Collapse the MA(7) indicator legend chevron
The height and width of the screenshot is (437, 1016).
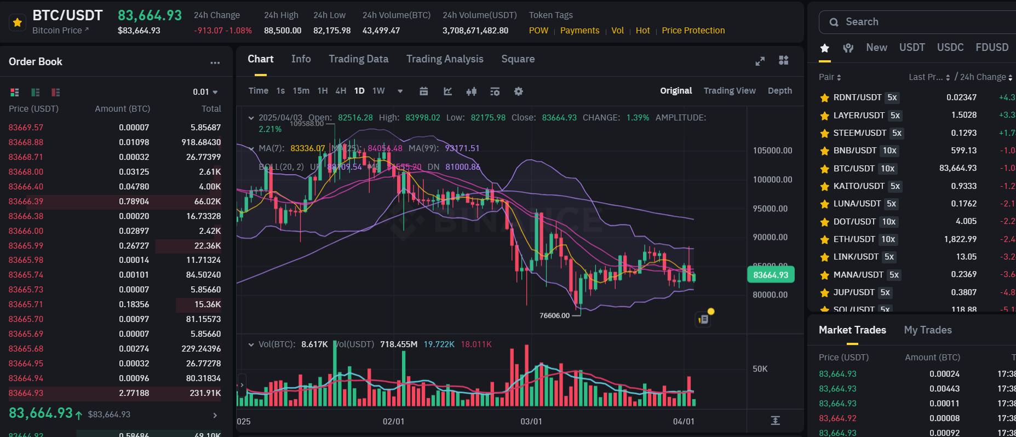251,148
